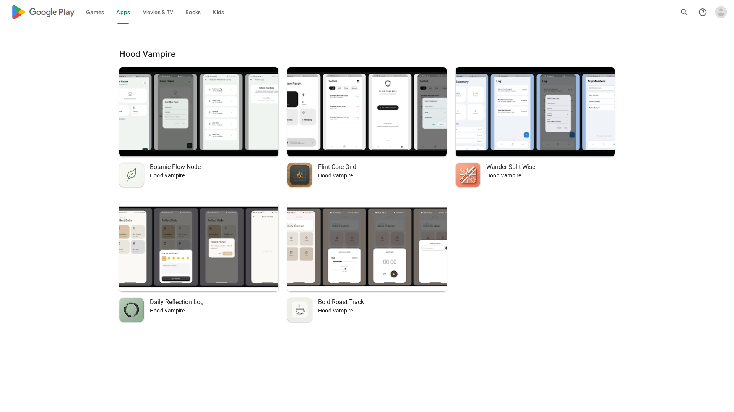View Flint Core Grid screenshots banner
The width and height of the screenshot is (734, 412).
click(367, 112)
